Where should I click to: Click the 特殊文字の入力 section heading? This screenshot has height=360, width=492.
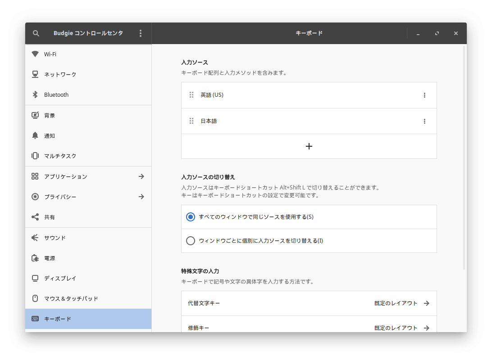click(200, 271)
